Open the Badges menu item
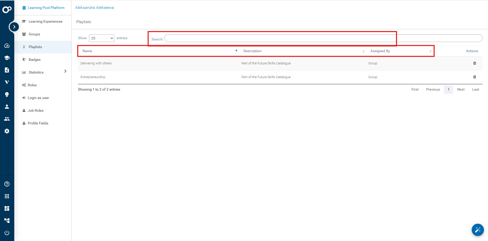Screen dimensions: 488x241 point(35,60)
